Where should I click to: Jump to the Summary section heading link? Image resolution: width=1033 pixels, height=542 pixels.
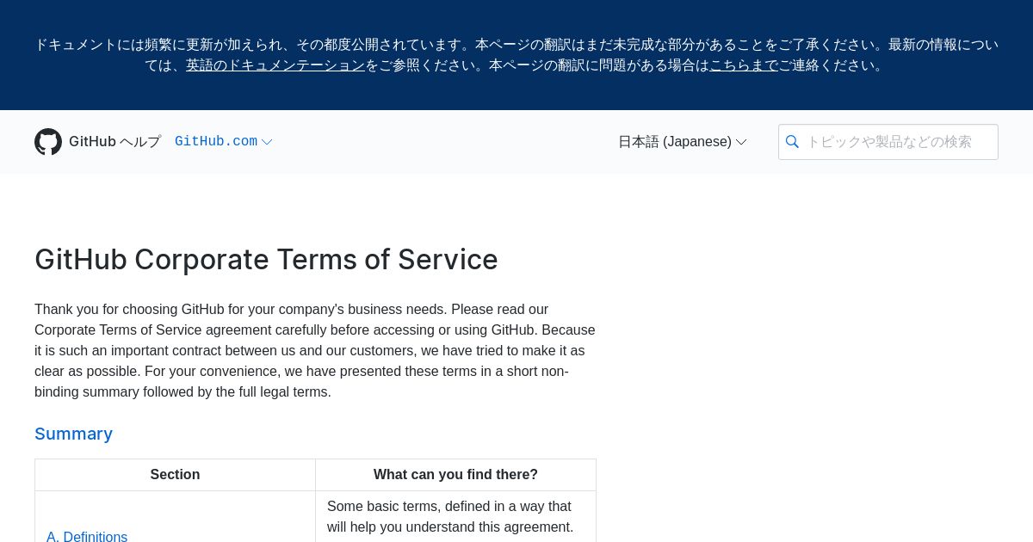[73, 434]
